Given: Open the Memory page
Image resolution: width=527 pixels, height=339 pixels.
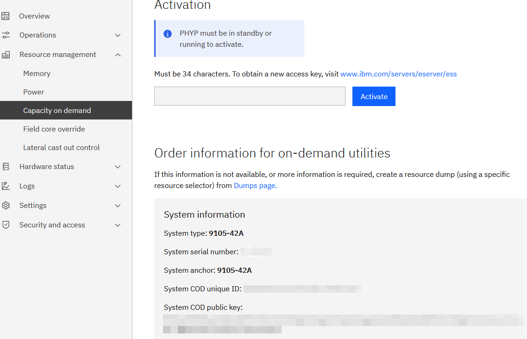Looking at the screenshot, I should [x=37, y=73].
